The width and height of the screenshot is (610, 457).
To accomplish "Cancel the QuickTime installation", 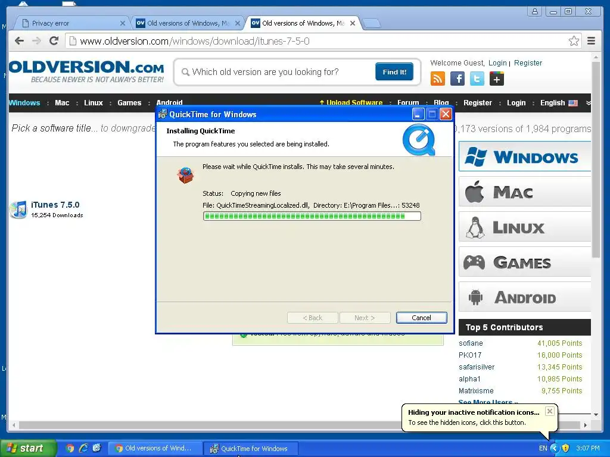I will tap(421, 318).
